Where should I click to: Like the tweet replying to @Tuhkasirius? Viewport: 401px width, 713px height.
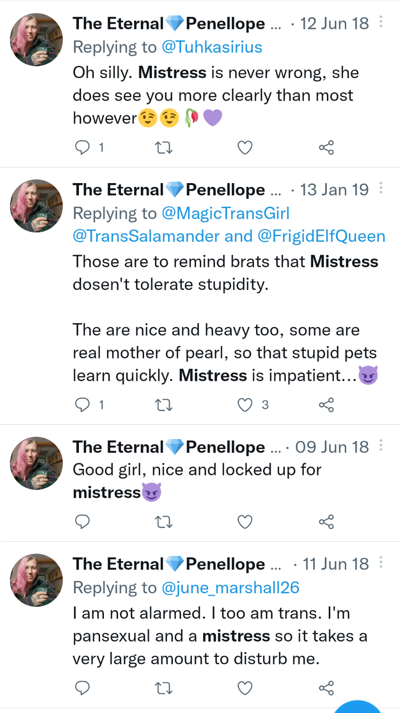245,148
